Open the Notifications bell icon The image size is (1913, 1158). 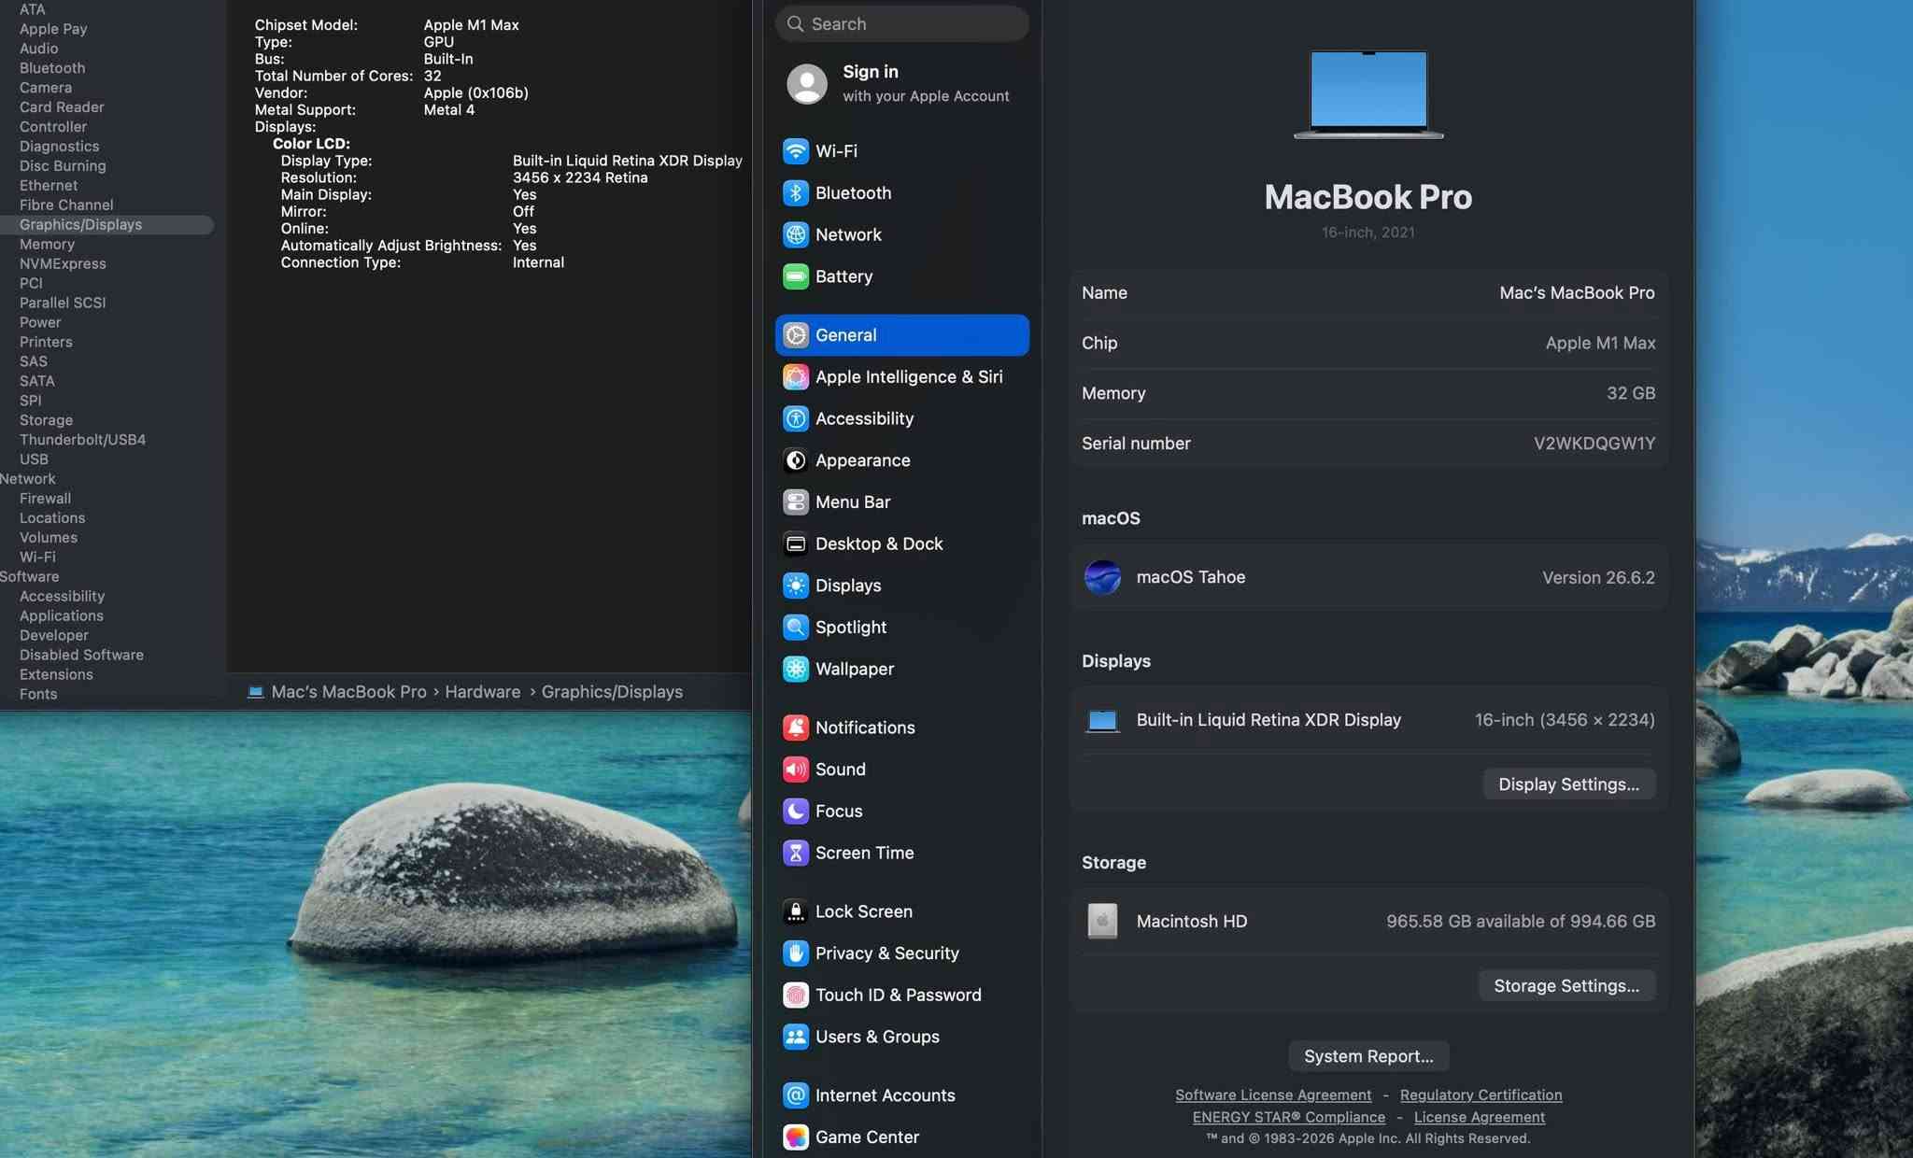tap(795, 727)
